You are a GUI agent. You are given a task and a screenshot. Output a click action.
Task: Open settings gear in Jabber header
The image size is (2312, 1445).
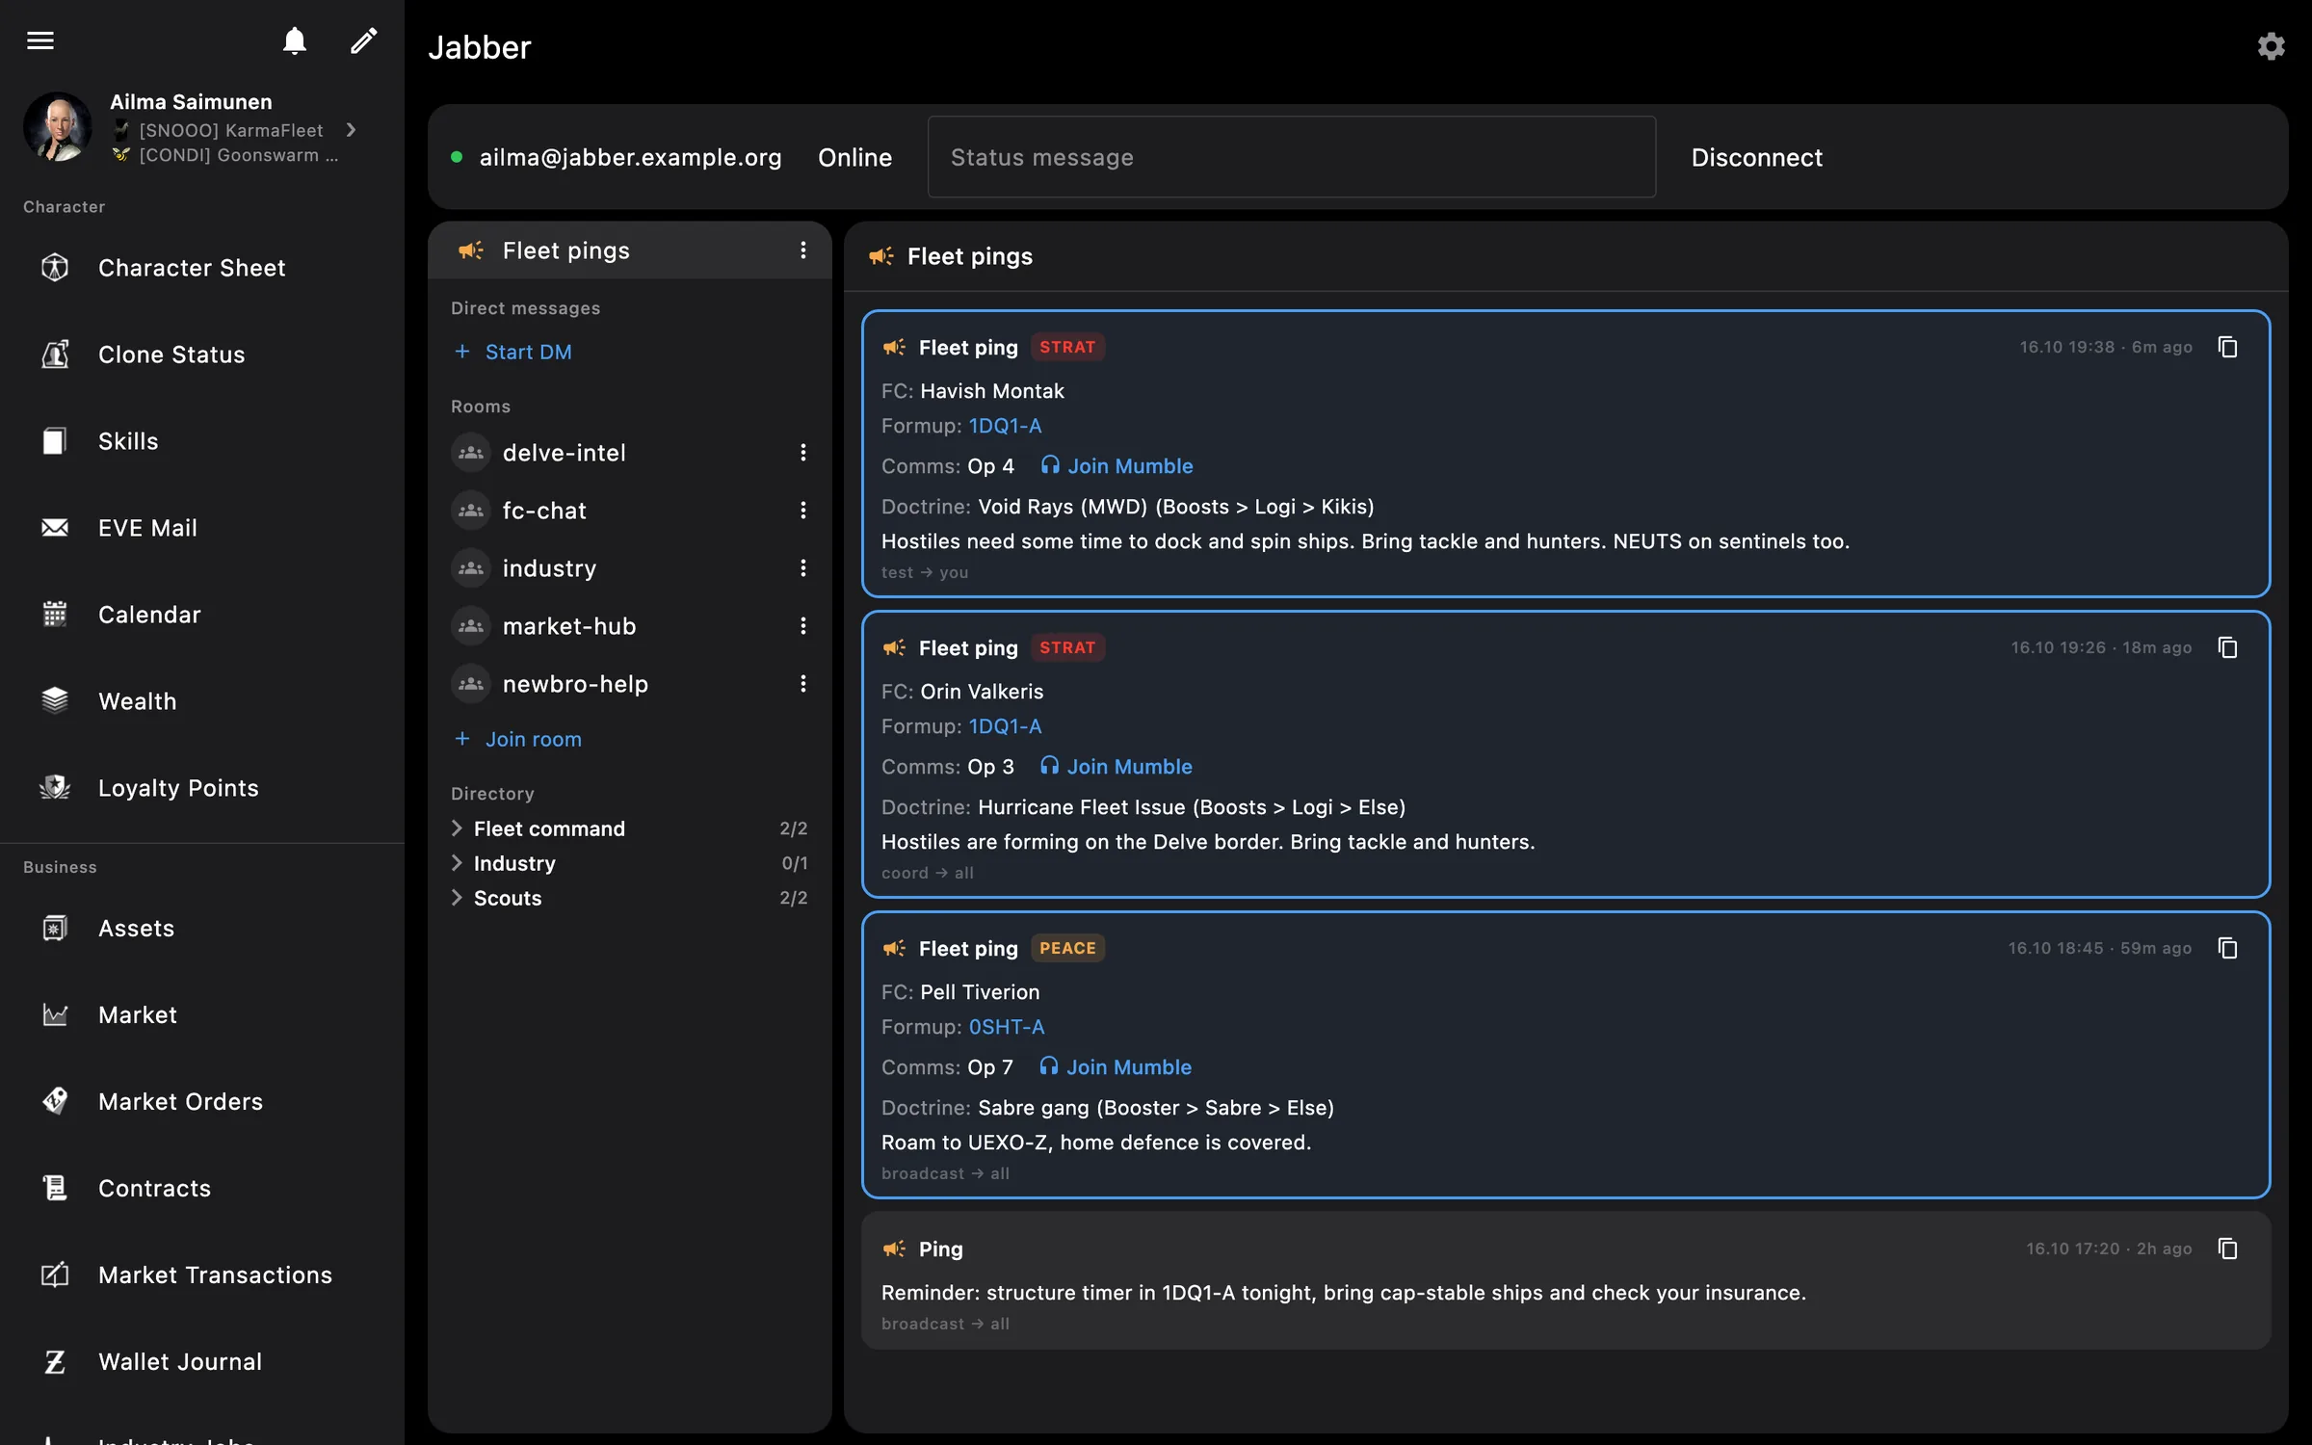pyautogui.click(x=2271, y=46)
